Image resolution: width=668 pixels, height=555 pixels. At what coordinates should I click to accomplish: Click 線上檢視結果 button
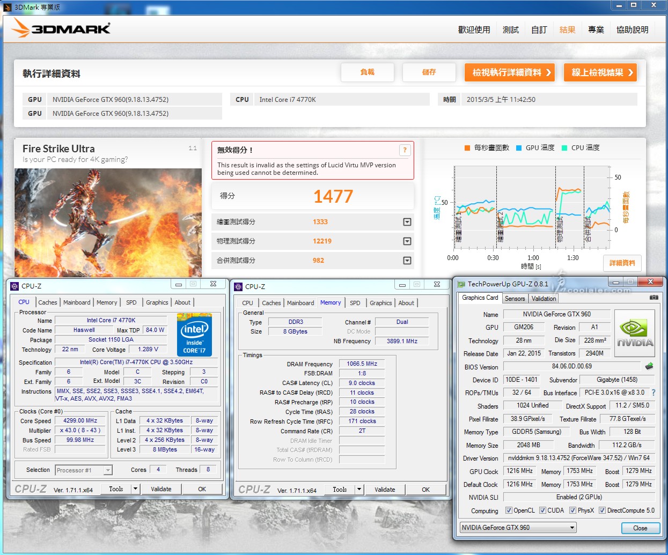click(600, 72)
